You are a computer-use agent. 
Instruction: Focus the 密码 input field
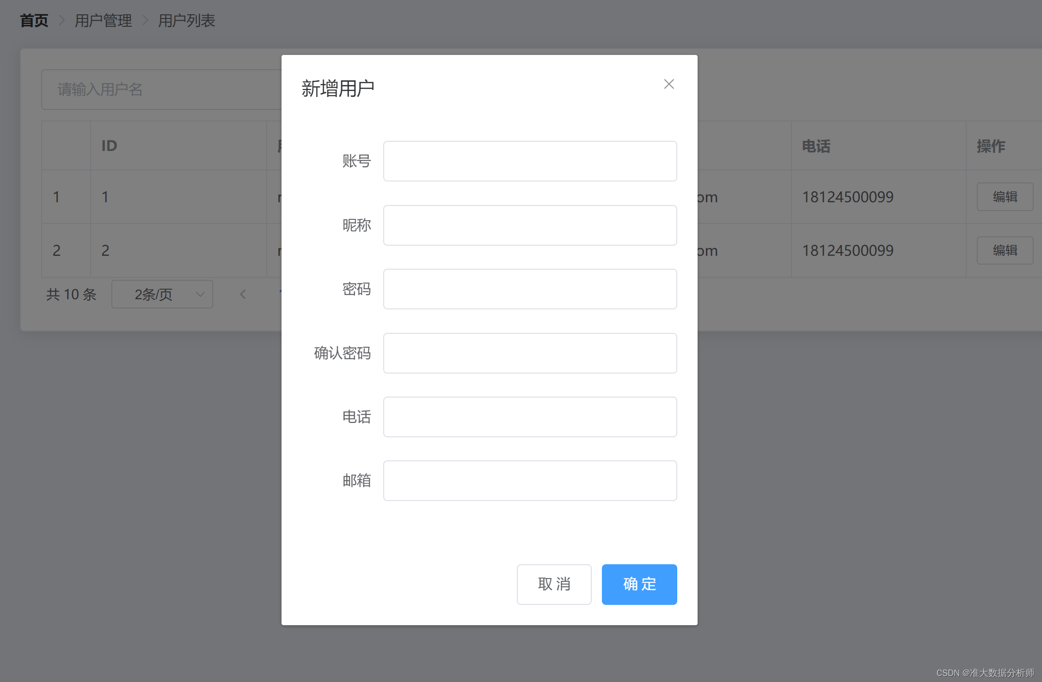coord(530,289)
